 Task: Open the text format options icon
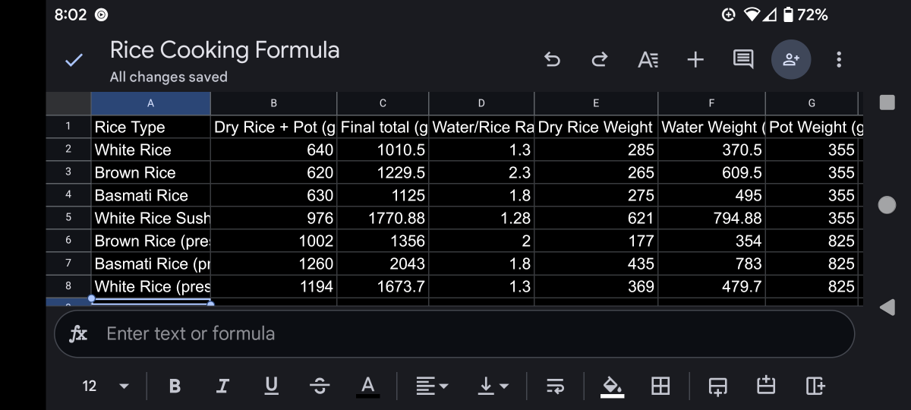click(x=648, y=59)
